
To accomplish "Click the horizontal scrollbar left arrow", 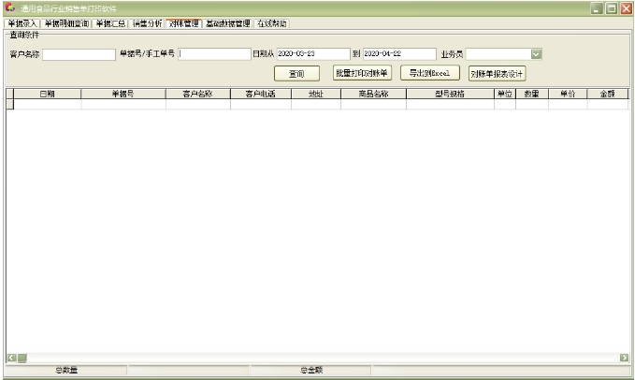I will (12, 358).
